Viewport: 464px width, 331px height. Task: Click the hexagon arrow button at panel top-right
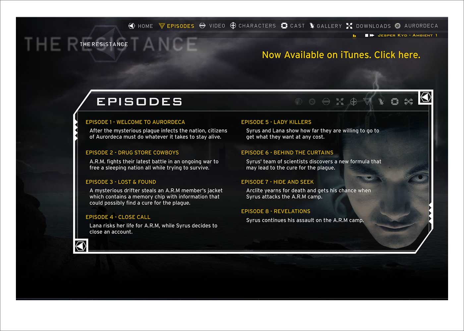[426, 97]
